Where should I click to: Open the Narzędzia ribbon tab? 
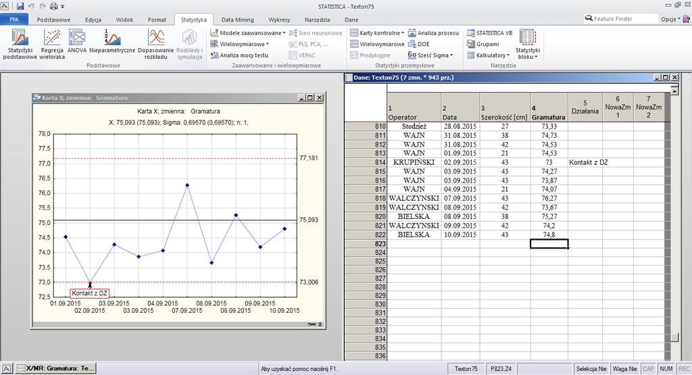coord(317,20)
